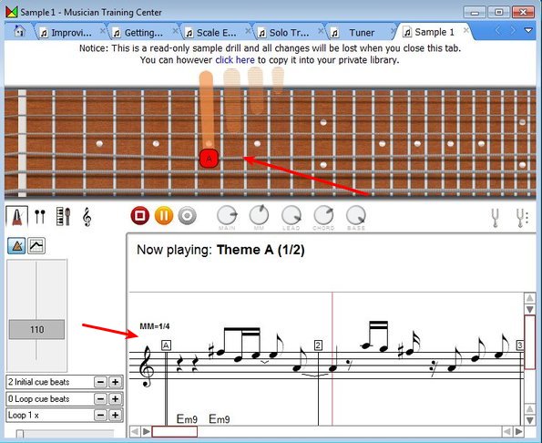Select the treble clef notation icon
The width and height of the screenshot is (542, 443).
coord(87,217)
